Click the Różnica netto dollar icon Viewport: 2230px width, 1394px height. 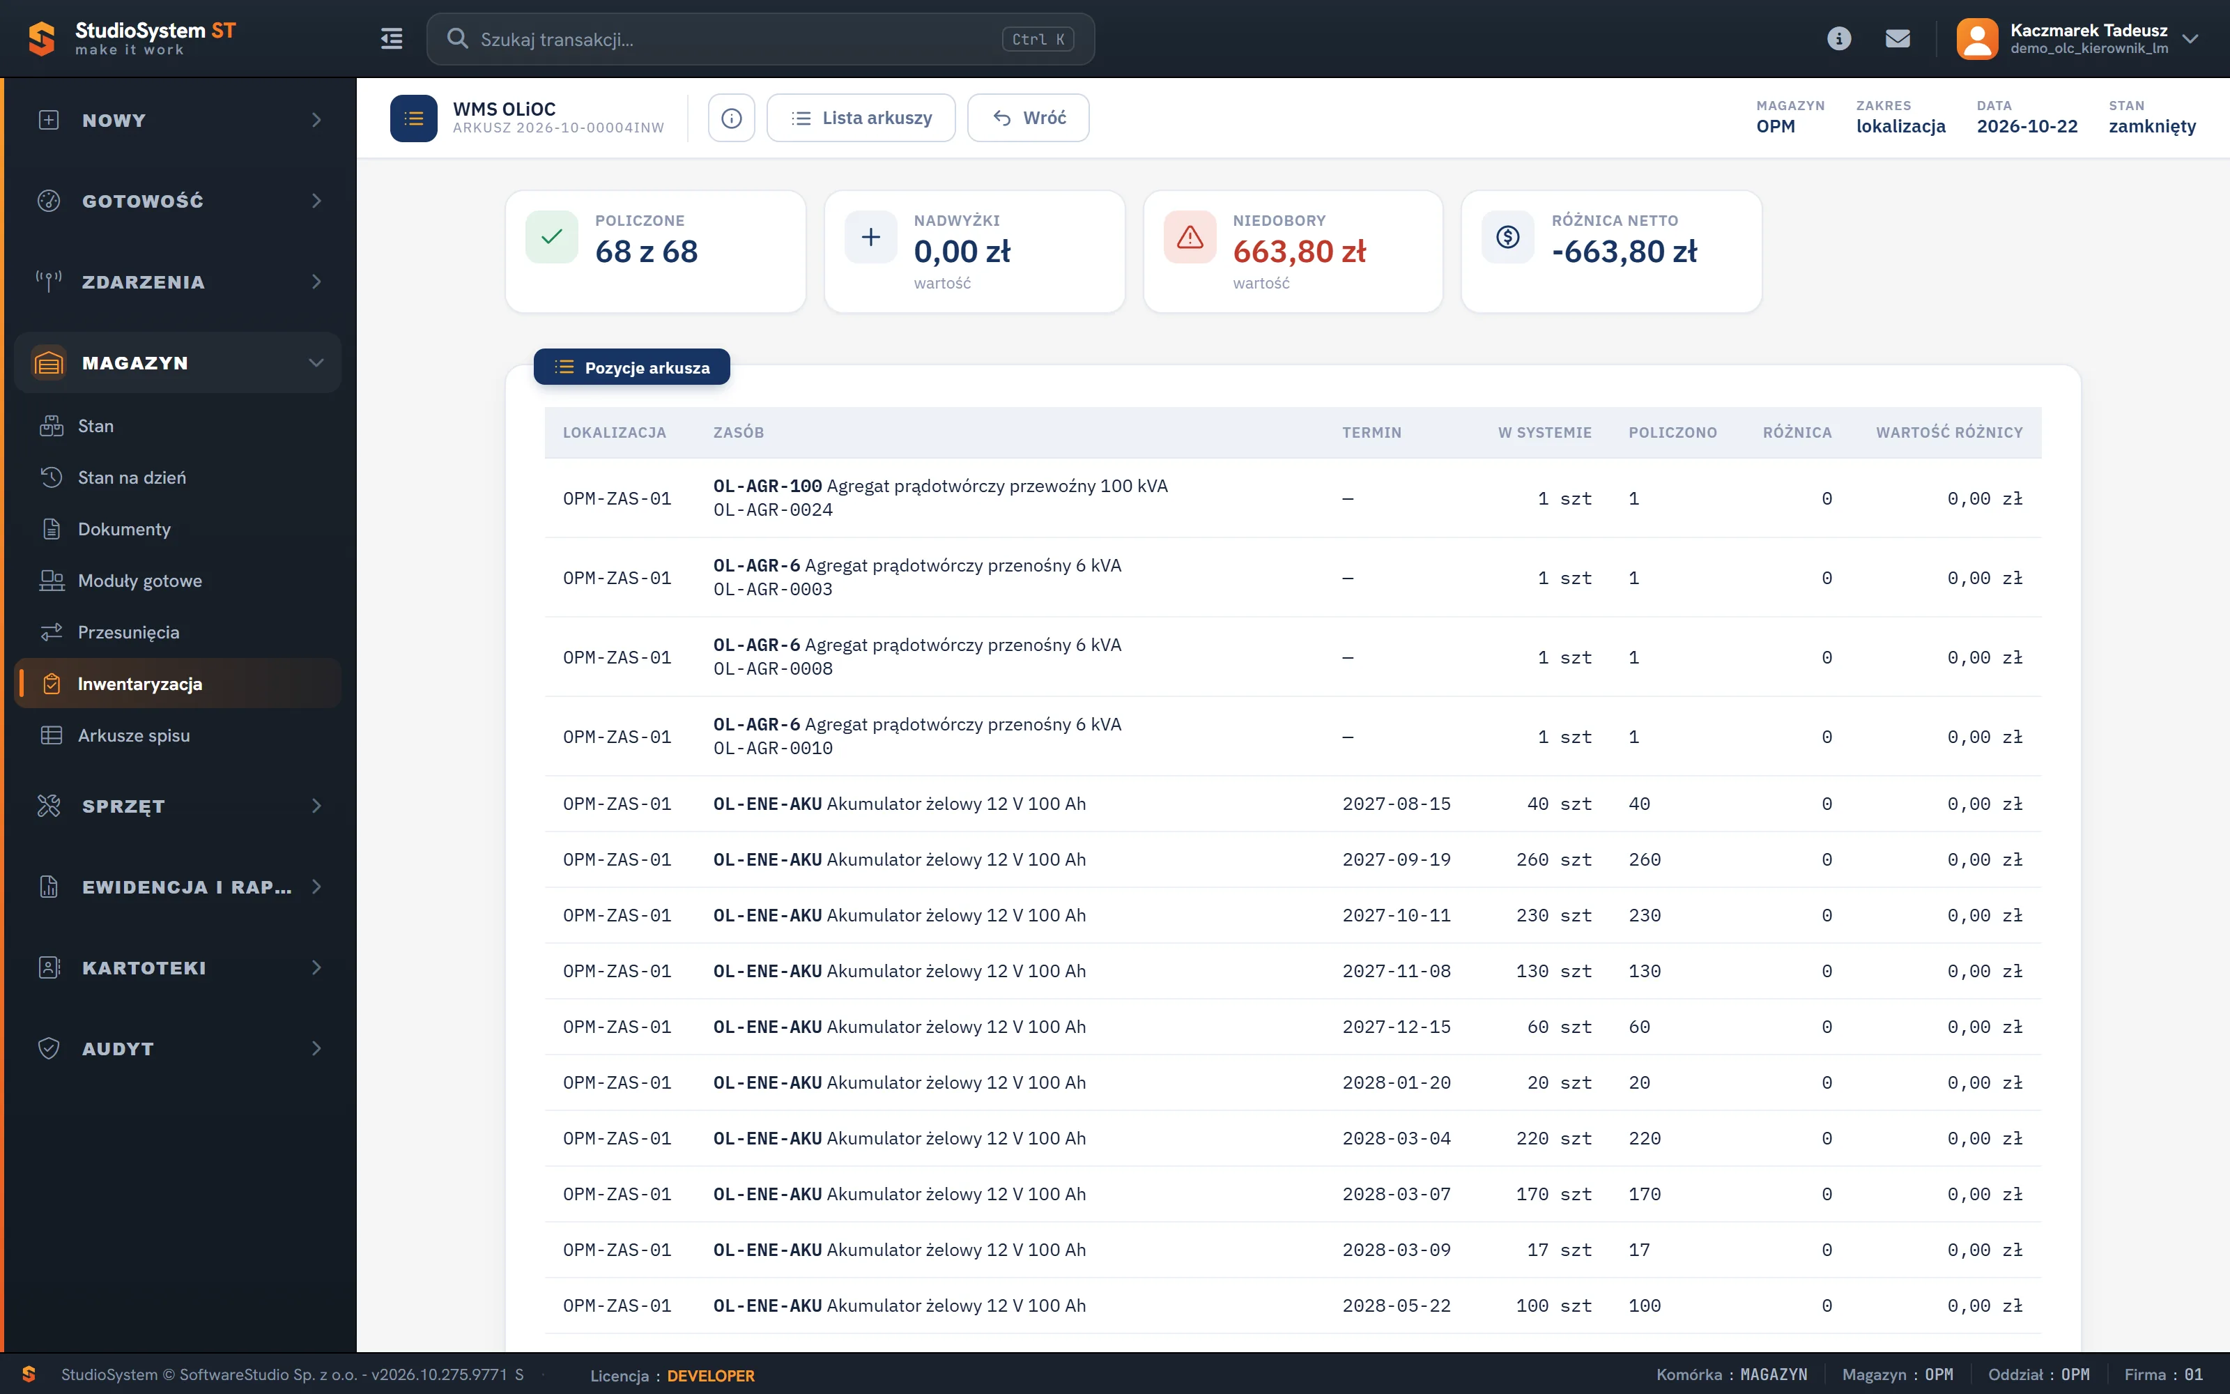(x=1507, y=237)
